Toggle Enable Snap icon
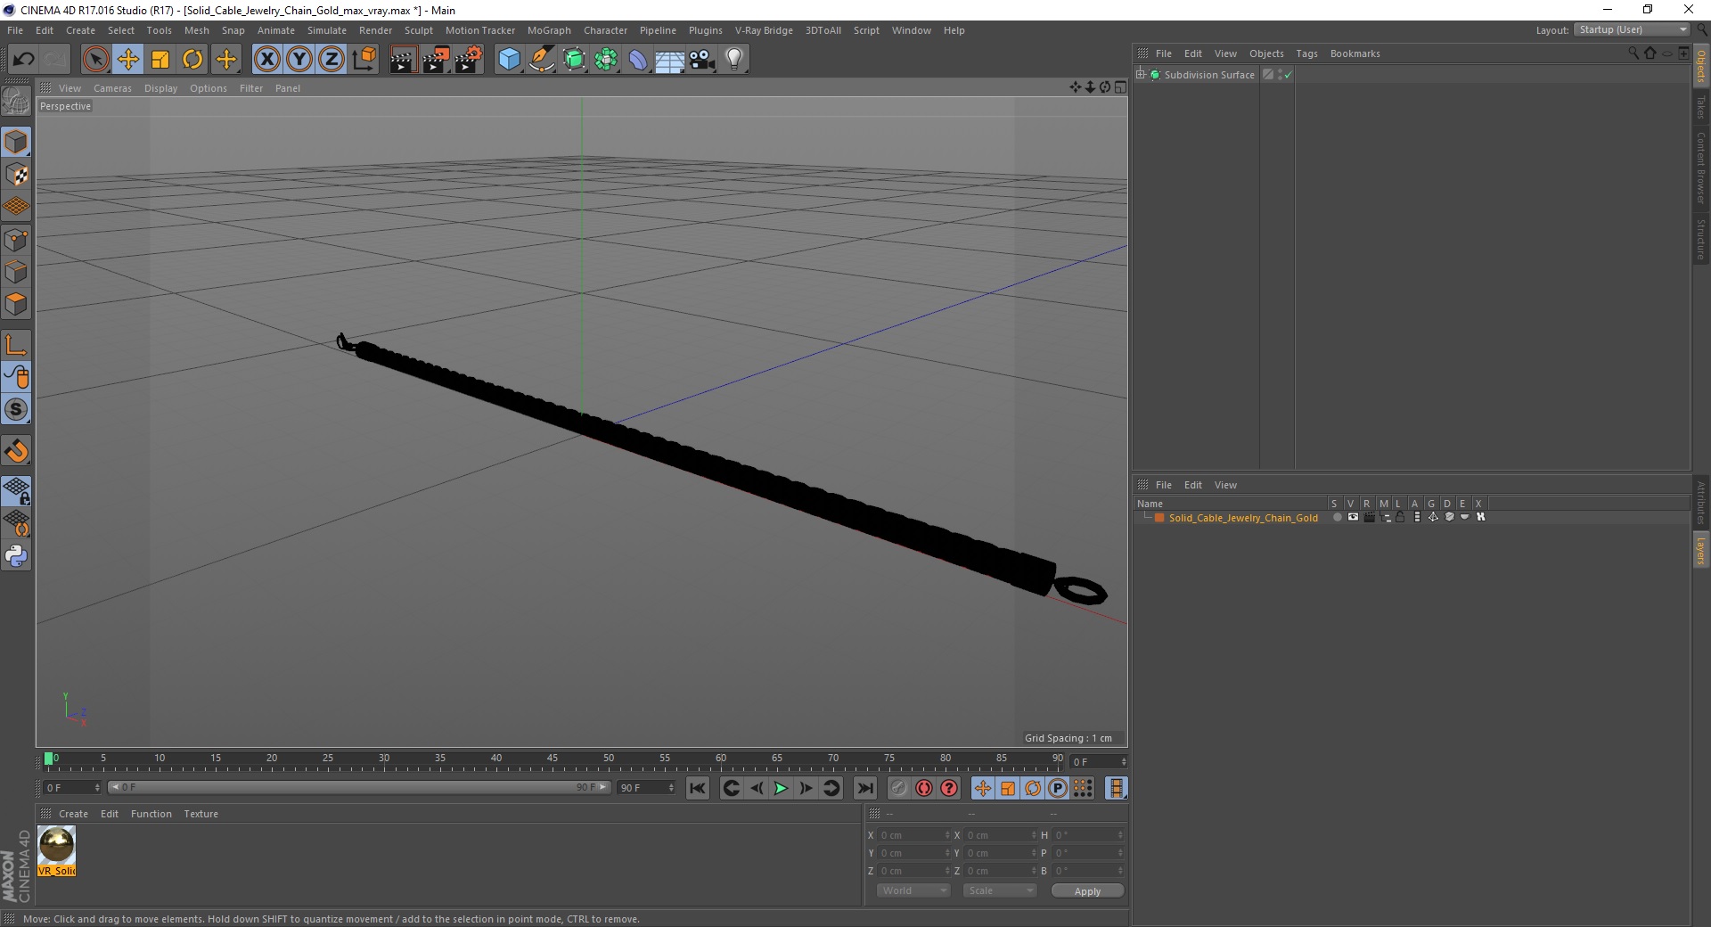The width and height of the screenshot is (1711, 927). [16, 410]
